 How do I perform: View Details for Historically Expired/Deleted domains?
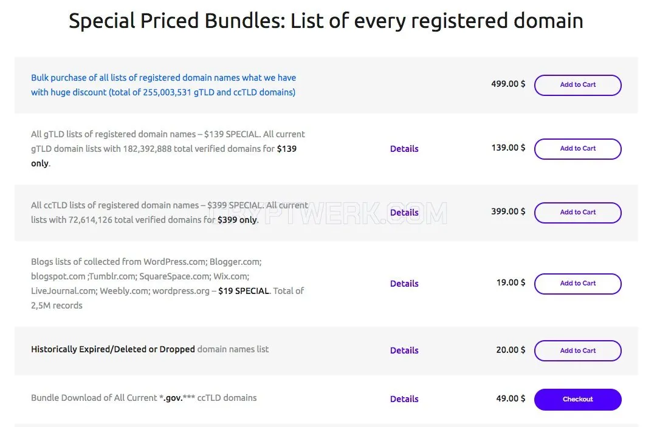pyautogui.click(x=404, y=350)
